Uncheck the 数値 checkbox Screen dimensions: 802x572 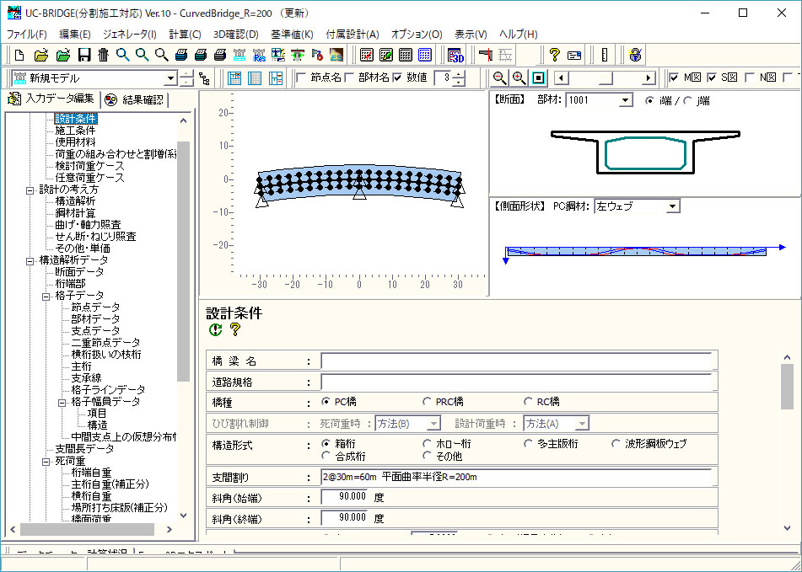point(397,78)
